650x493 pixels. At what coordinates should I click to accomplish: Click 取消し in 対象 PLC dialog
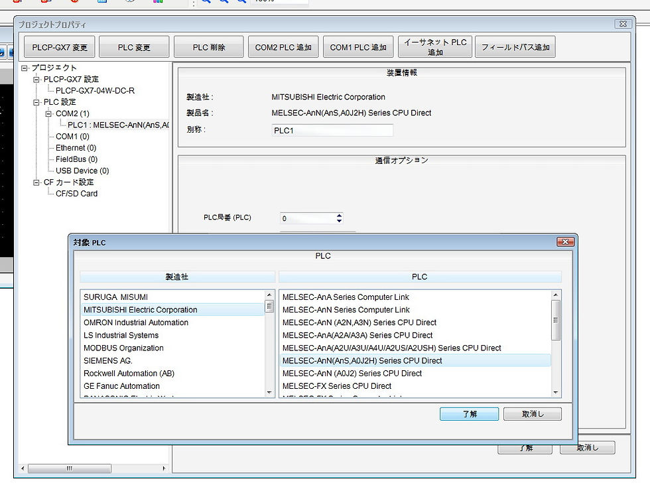532,414
